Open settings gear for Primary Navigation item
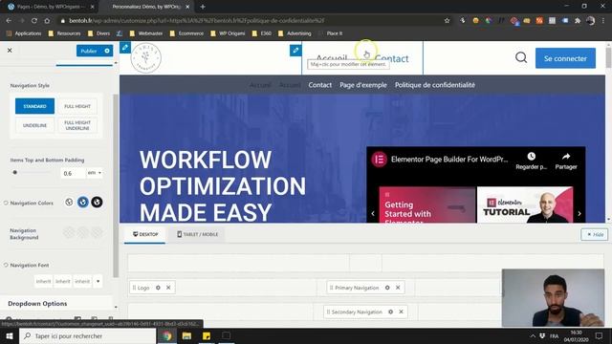The height and width of the screenshot is (344, 612). [387, 288]
